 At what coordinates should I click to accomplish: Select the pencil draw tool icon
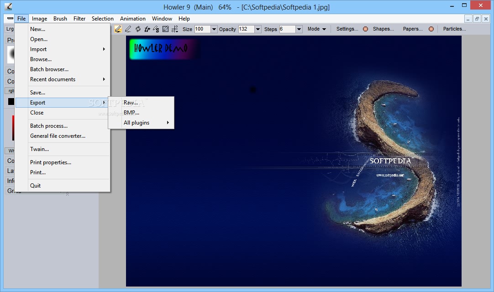pos(128,29)
